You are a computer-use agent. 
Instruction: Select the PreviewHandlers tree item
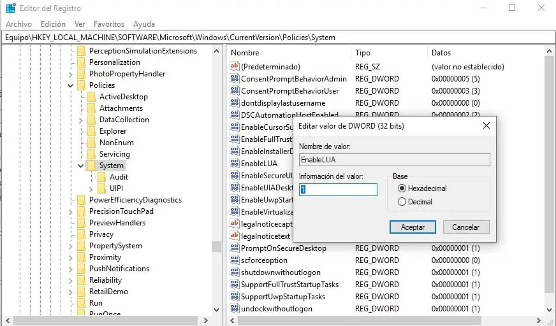(117, 223)
